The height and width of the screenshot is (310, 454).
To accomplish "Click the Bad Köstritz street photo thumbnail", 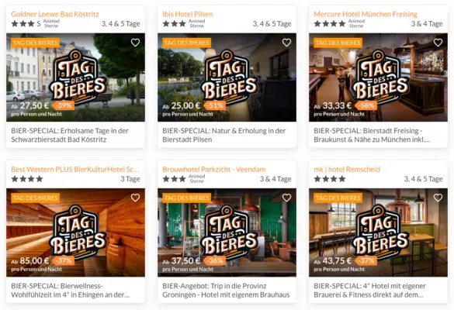I will 75,77.
